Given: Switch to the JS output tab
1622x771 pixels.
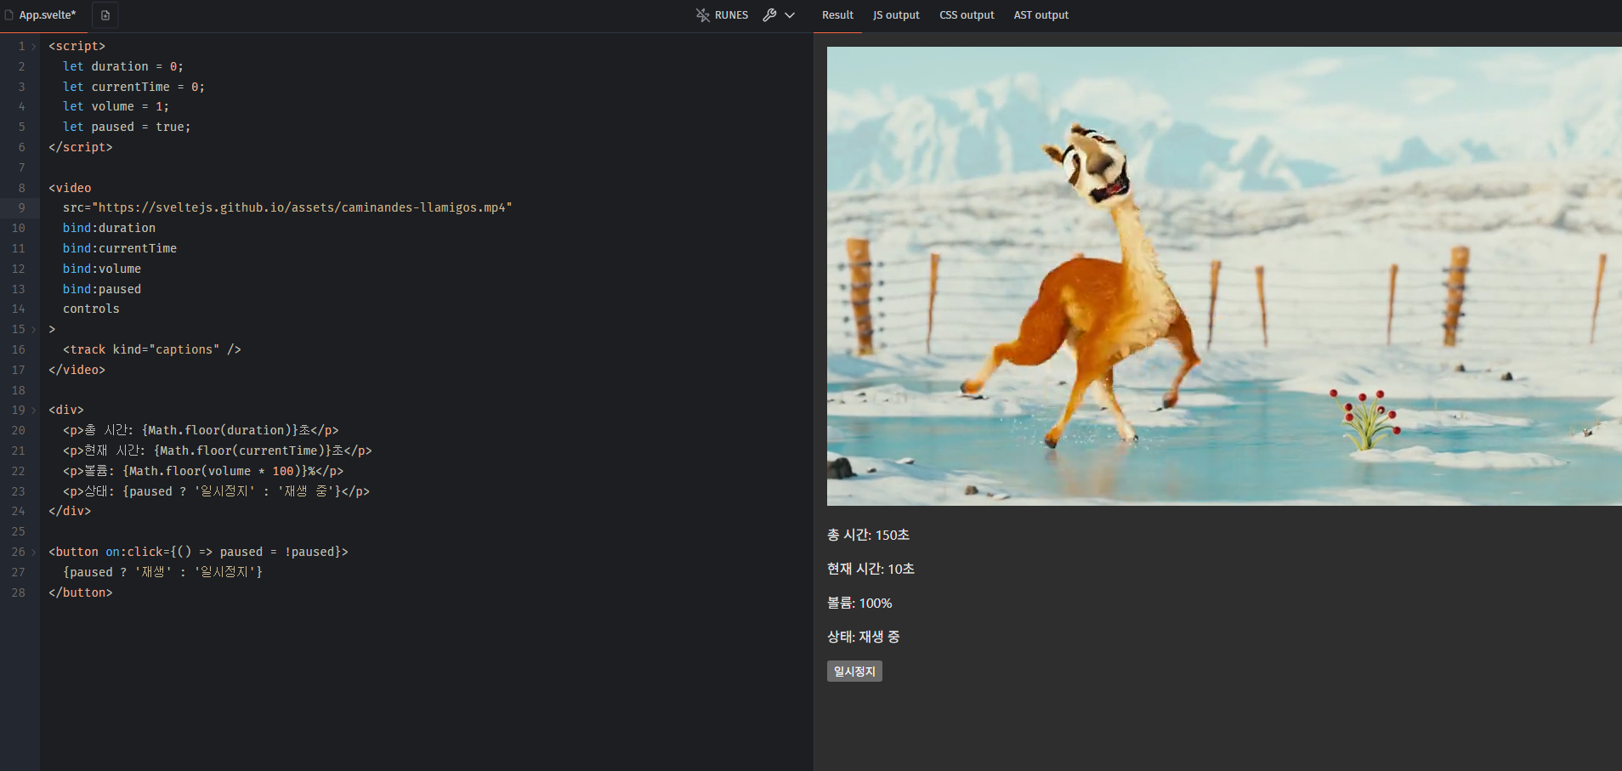Looking at the screenshot, I should coord(896,15).
